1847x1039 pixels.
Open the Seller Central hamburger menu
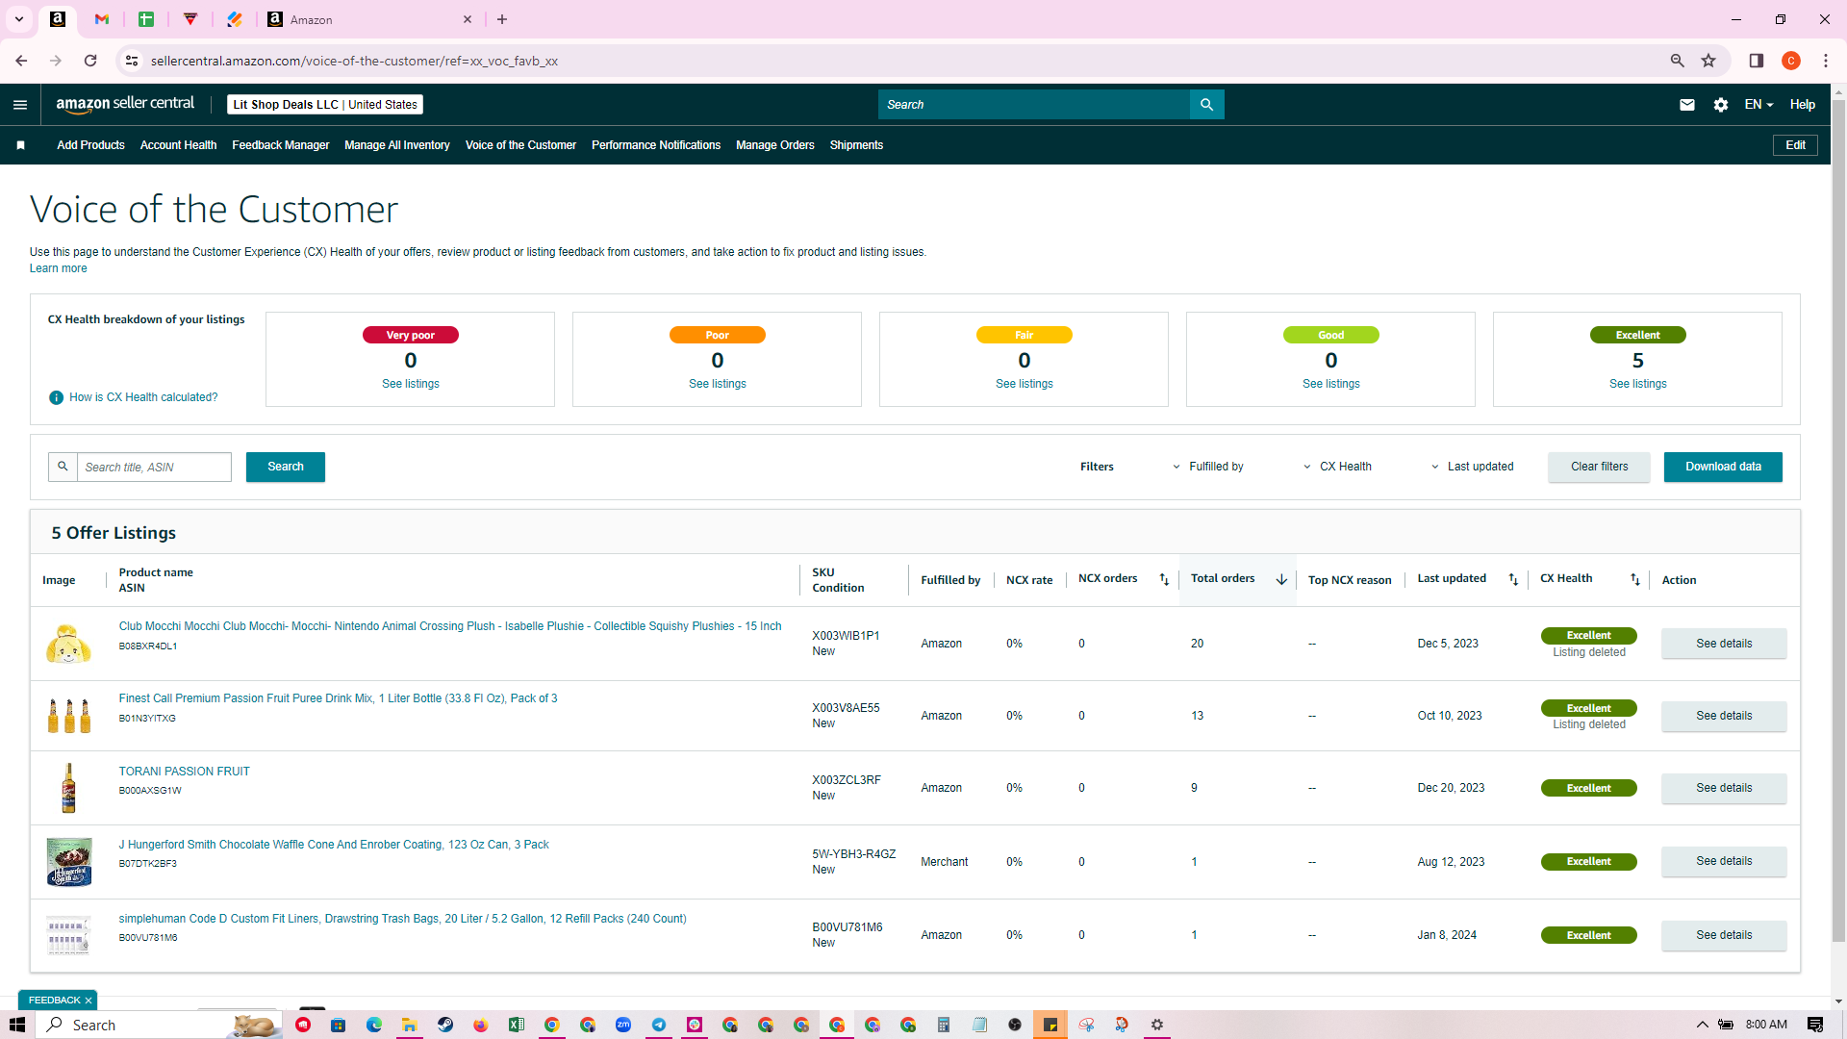(x=20, y=105)
